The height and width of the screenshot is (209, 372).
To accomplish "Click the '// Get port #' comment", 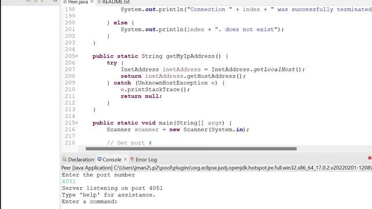I will point(129,143).
